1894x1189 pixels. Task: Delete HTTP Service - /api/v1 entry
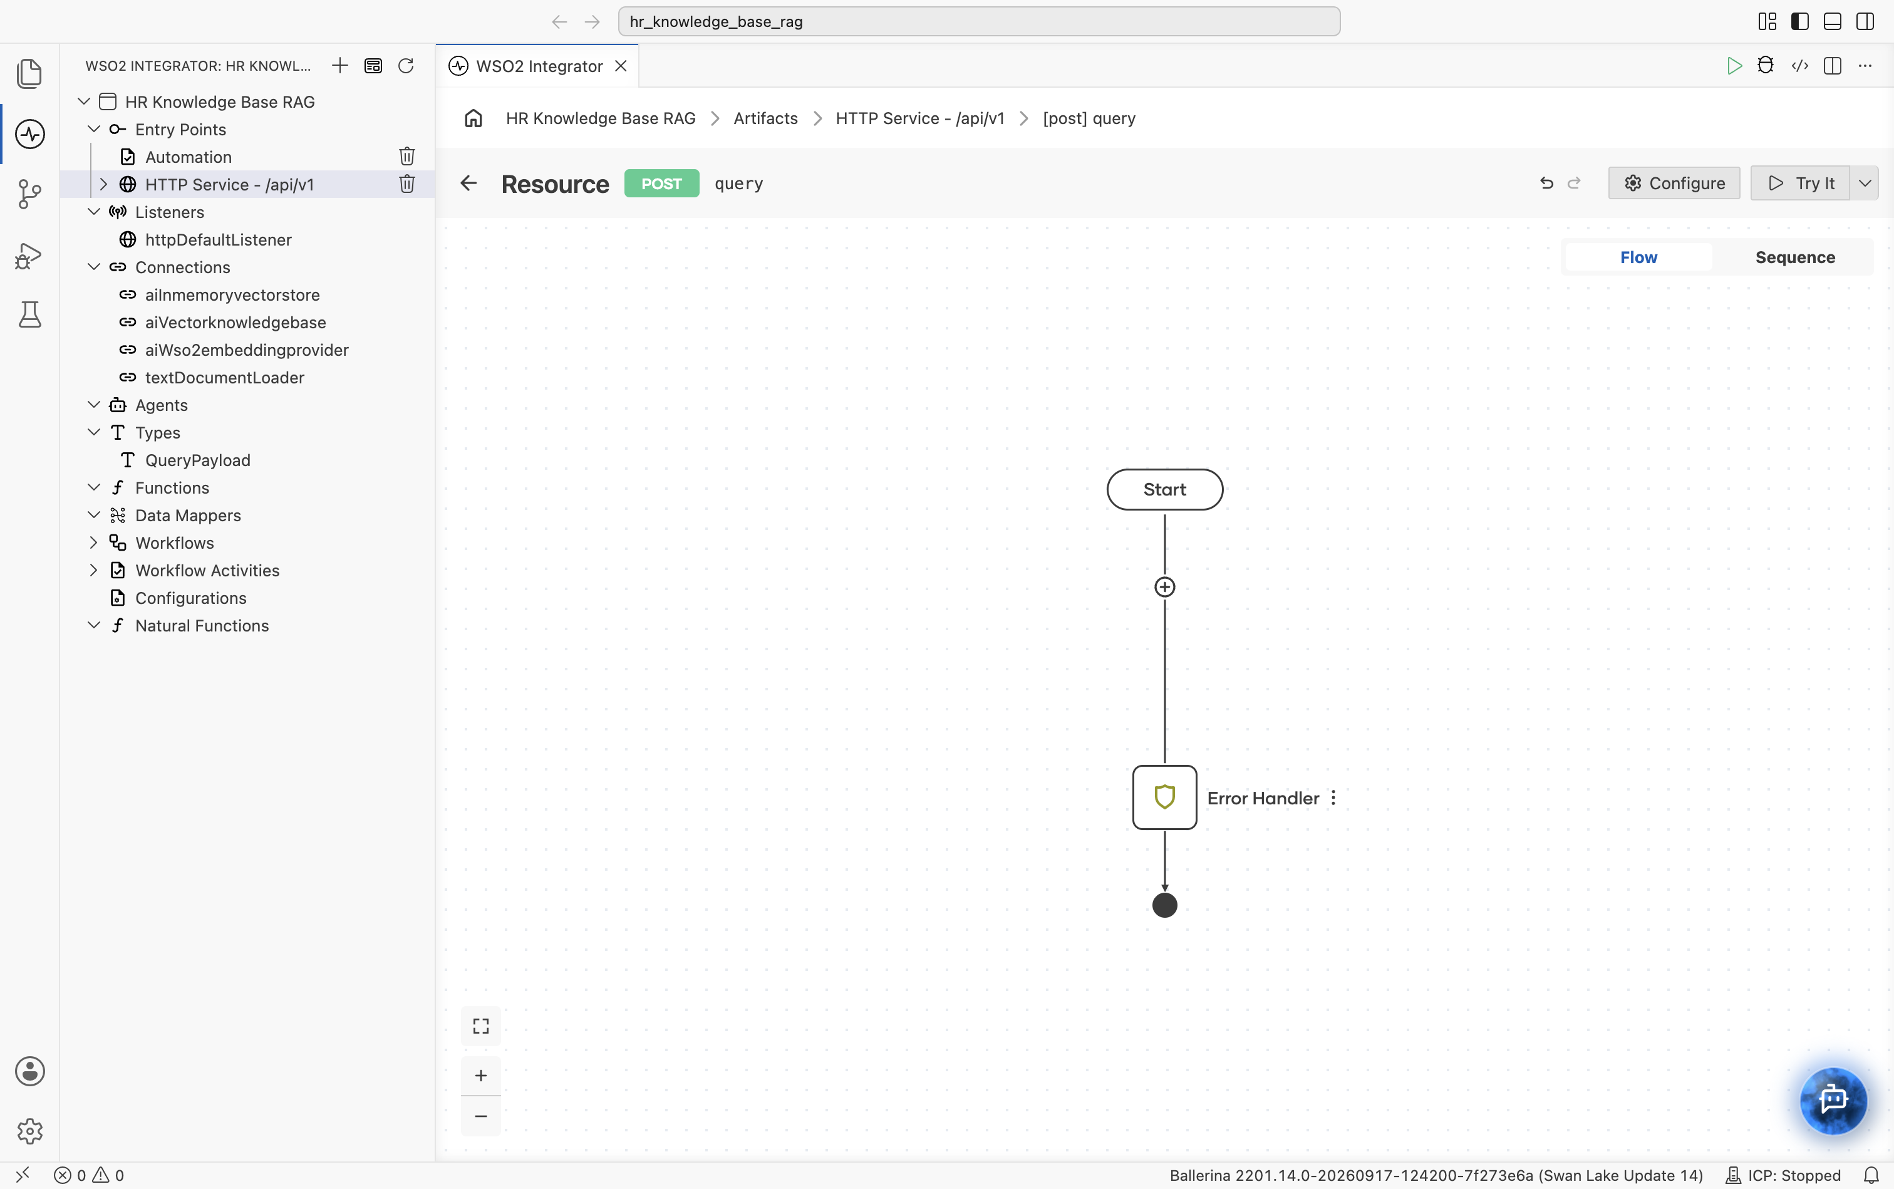point(406,184)
